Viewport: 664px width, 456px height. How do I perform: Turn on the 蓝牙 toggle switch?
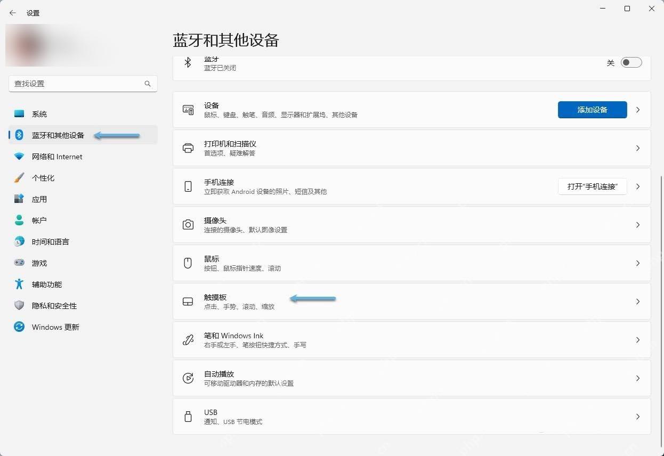pyautogui.click(x=631, y=63)
